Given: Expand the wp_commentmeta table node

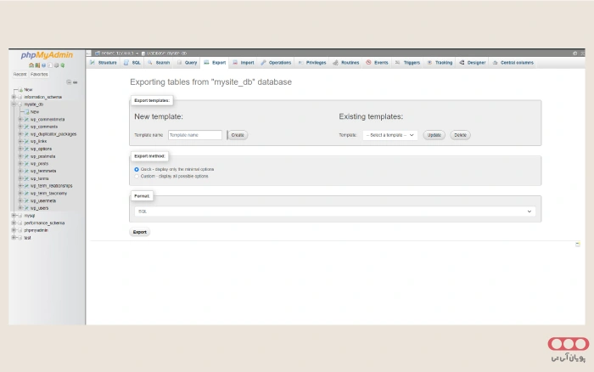Looking at the screenshot, I should 20,120.
